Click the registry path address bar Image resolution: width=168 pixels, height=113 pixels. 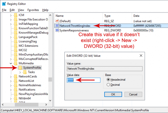pos(84,110)
